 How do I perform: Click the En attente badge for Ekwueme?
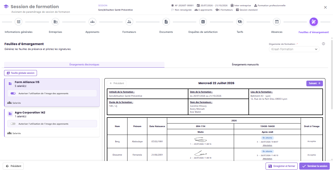267,151
